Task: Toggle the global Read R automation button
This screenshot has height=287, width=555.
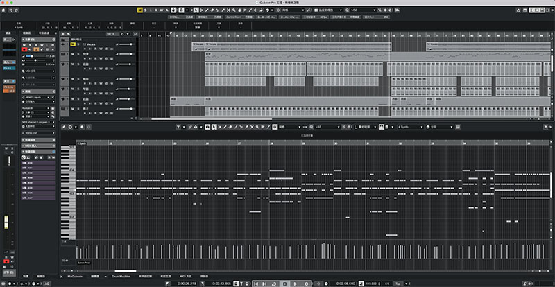Action: (x=155, y=10)
